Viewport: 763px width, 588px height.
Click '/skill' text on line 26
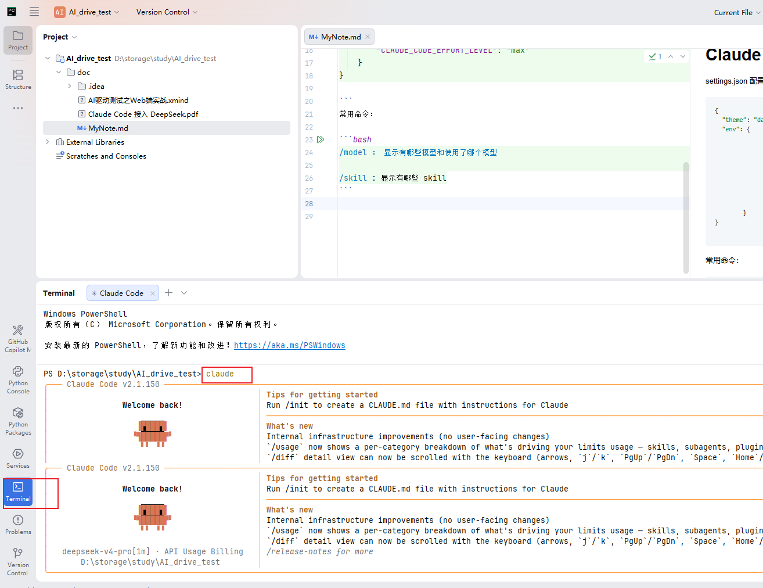pos(353,178)
